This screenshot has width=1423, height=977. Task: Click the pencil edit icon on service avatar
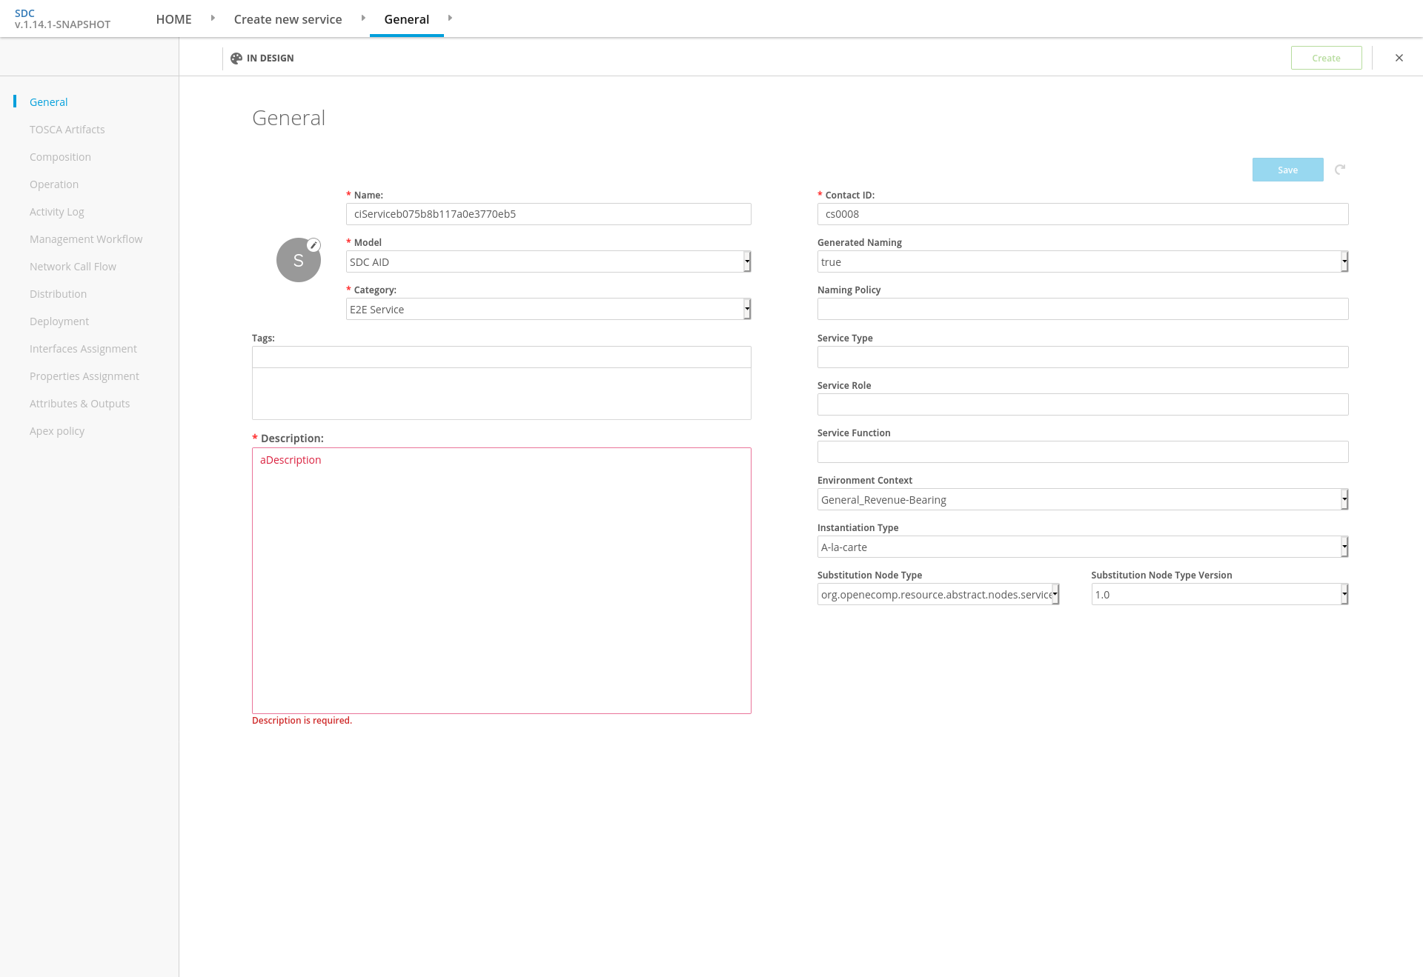point(314,245)
